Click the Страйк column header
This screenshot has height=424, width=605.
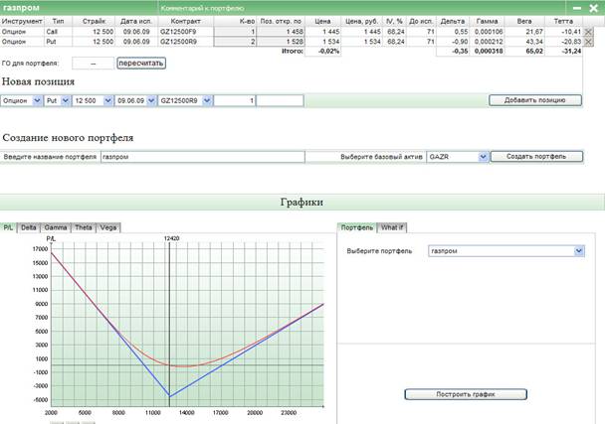(x=95, y=21)
